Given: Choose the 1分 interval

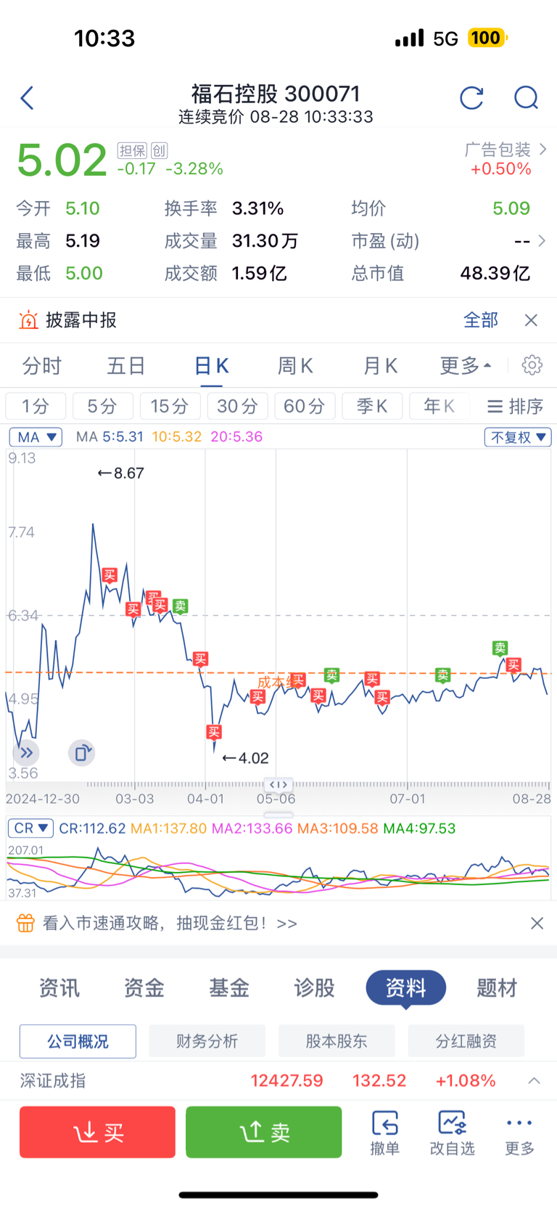Looking at the screenshot, I should click(x=36, y=406).
